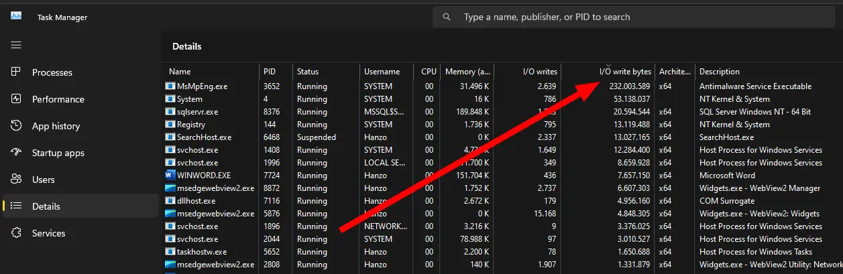843x274 pixels.
Task: Click the Suspended status of SearchHost.exe
Action: (x=317, y=137)
